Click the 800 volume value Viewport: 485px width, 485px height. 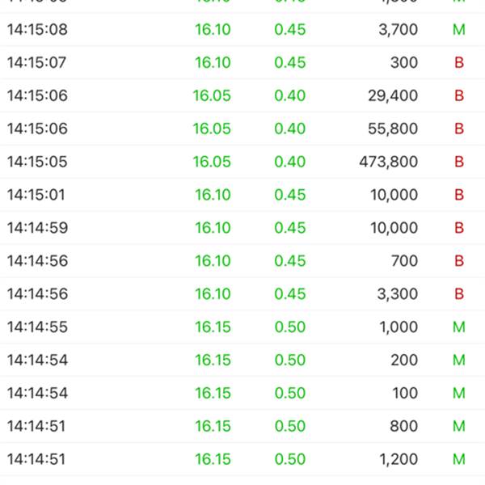(404, 428)
